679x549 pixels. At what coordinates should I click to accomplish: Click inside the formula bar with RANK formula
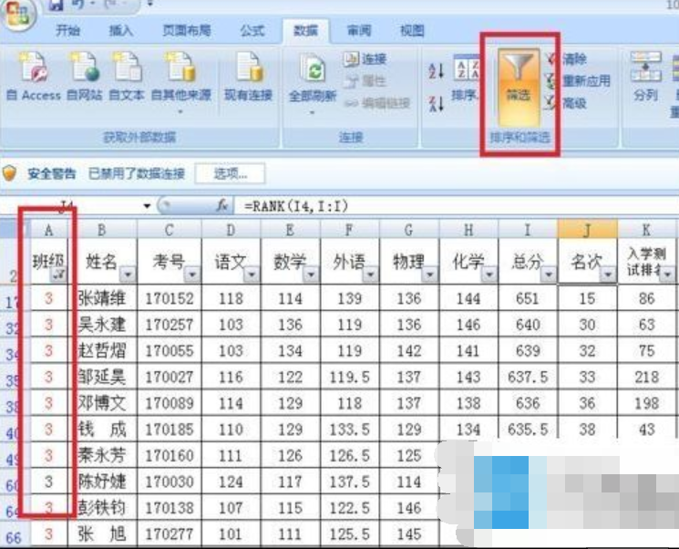tap(410, 206)
